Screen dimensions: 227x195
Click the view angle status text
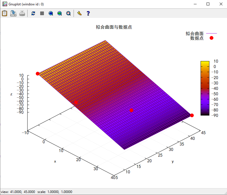18,192
